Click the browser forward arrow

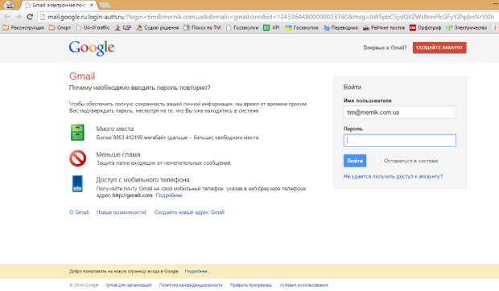coord(19,17)
